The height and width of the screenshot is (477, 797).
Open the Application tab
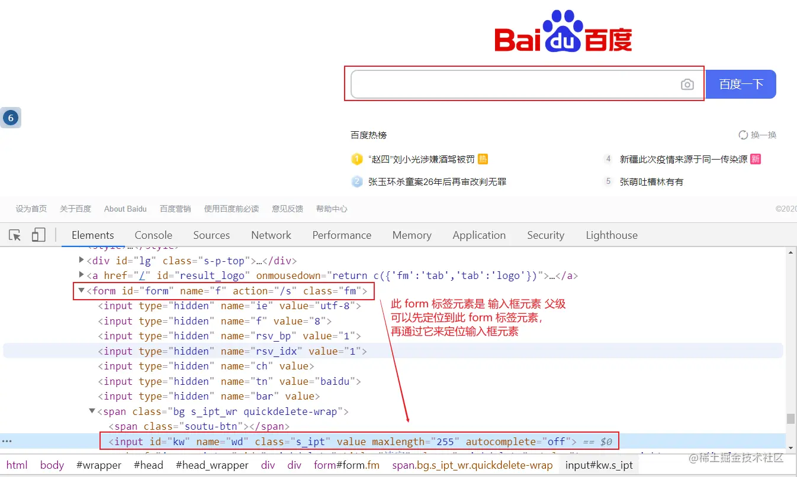click(x=479, y=235)
